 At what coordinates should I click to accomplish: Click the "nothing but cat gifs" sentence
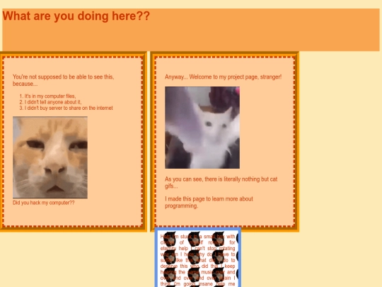pyautogui.click(x=221, y=183)
